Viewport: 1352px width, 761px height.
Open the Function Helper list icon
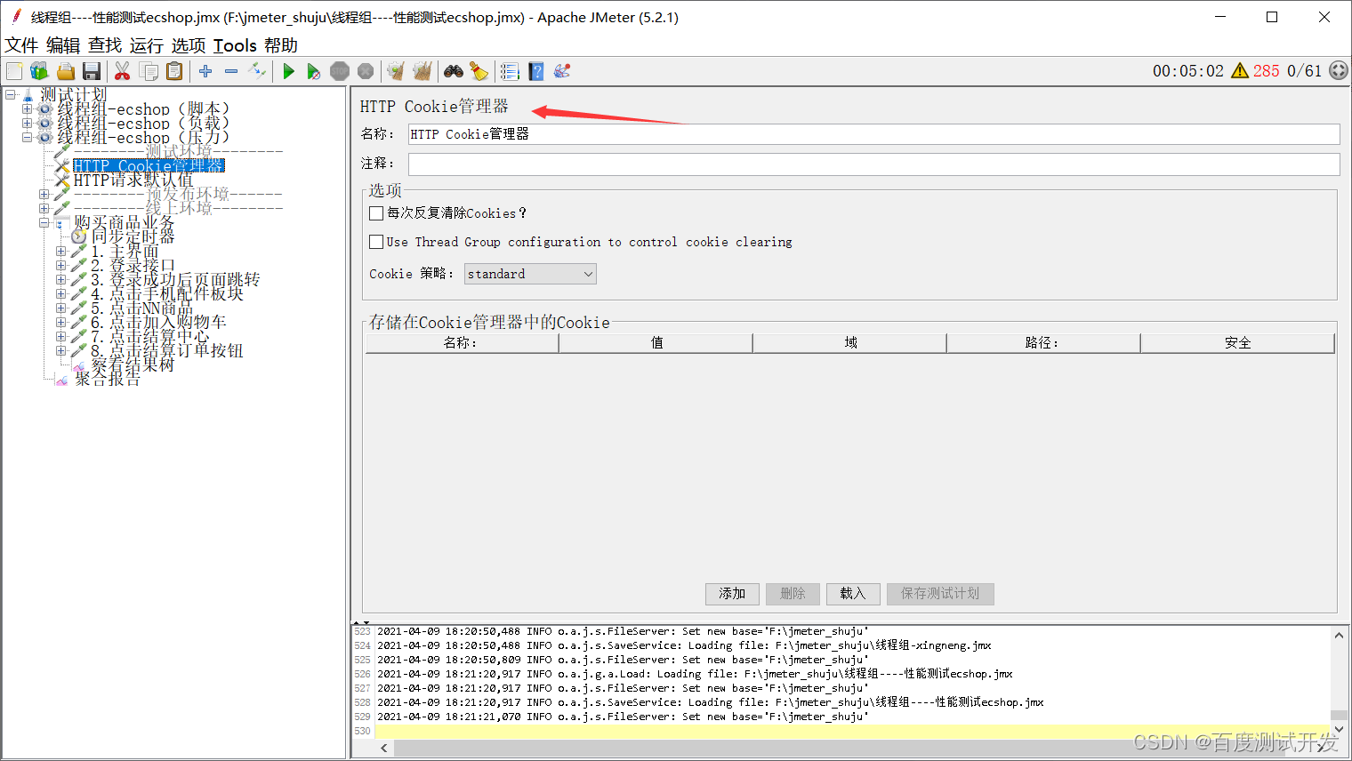[510, 71]
